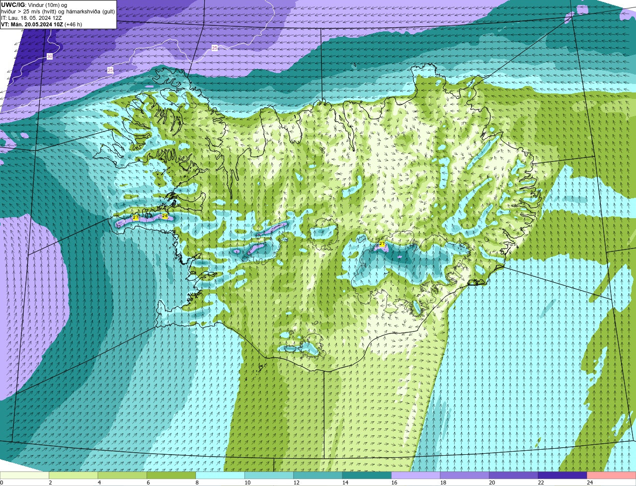Select the dark teal 14–16 m/s legend swatch
Image resolution: width=636 pixels, height=486 pixels.
(367, 475)
